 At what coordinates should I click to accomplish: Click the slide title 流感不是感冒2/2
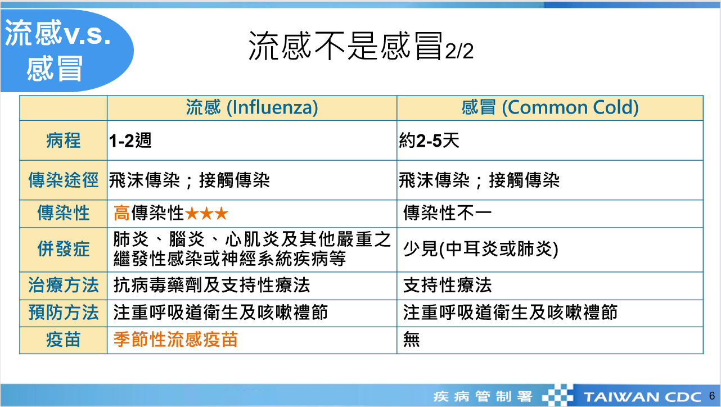(361, 46)
